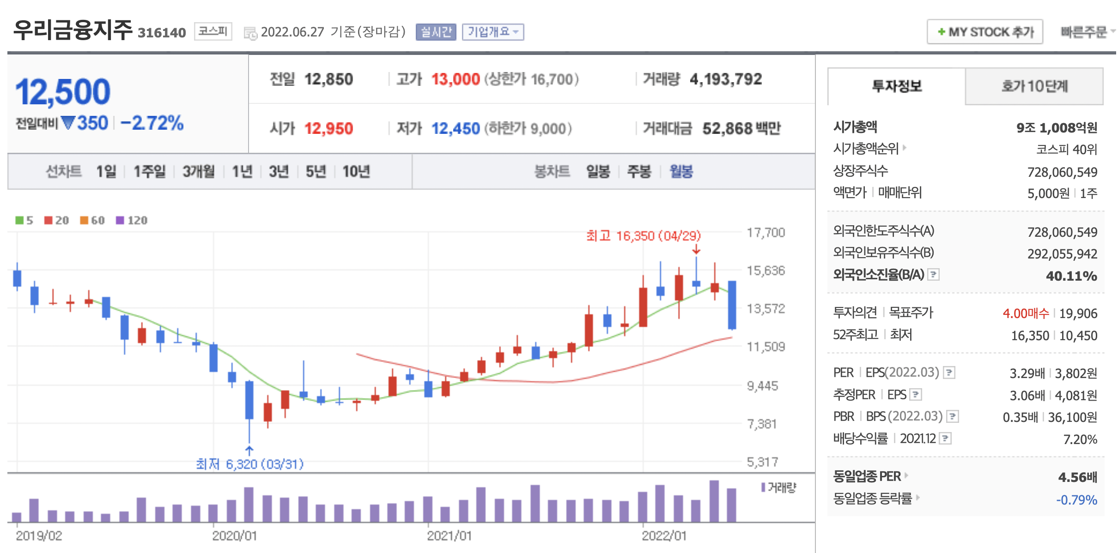This screenshot has width=1118, height=553.
Task: Expand the 빠른주문 quick order menu
Action: [x=1087, y=32]
